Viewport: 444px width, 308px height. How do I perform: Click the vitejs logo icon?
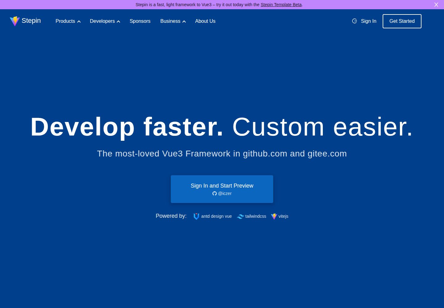(x=274, y=216)
